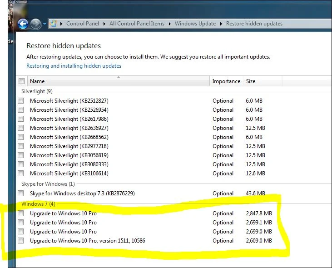Check Microsoft Silverlight (KB2668562)
332x268 pixels.
point(21,137)
